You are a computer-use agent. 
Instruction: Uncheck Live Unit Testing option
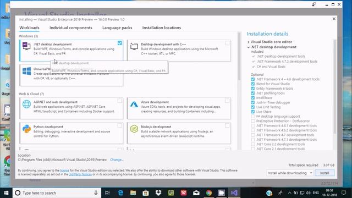253,107
